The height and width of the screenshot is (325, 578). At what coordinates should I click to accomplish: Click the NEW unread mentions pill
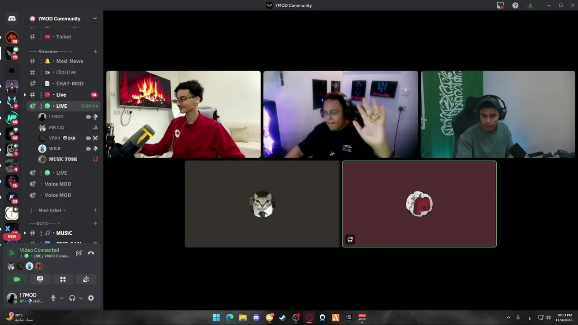pyautogui.click(x=12, y=237)
